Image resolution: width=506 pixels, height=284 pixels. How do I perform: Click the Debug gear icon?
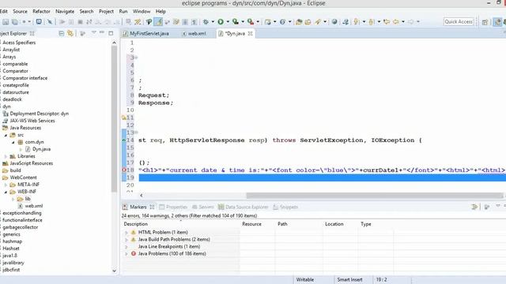[206, 22]
